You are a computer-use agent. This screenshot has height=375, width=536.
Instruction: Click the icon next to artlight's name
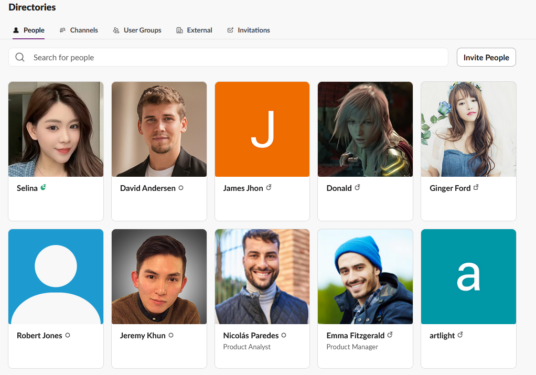pyautogui.click(x=460, y=335)
